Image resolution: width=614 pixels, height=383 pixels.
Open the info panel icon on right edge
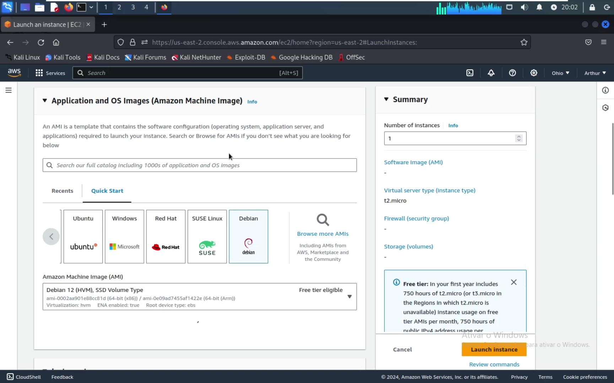pyautogui.click(x=605, y=90)
